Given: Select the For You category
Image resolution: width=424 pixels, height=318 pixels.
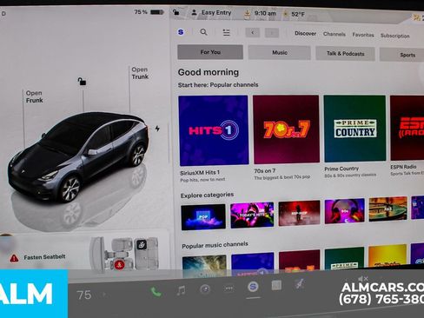Looking at the screenshot, I should coord(210,52).
